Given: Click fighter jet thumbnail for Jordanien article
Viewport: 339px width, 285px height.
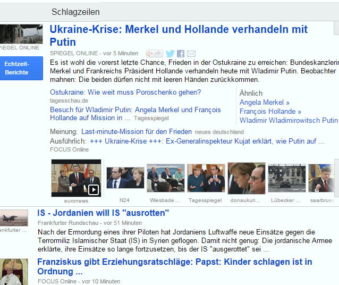Looking at the screenshot, I should pyautogui.click(x=14, y=217).
